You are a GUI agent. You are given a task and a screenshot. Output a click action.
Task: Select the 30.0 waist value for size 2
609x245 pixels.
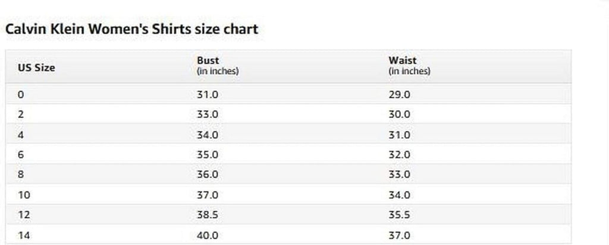tap(399, 114)
